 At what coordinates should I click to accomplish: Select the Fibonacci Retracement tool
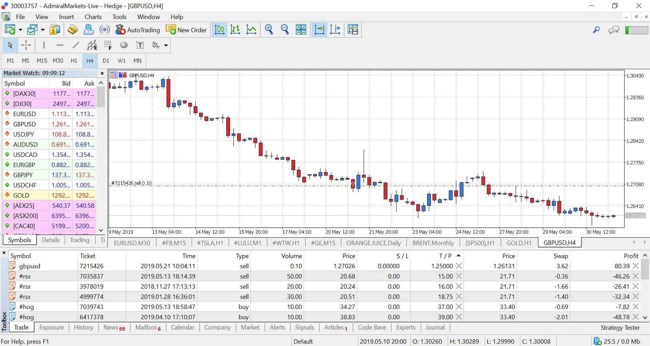point(108,45)
